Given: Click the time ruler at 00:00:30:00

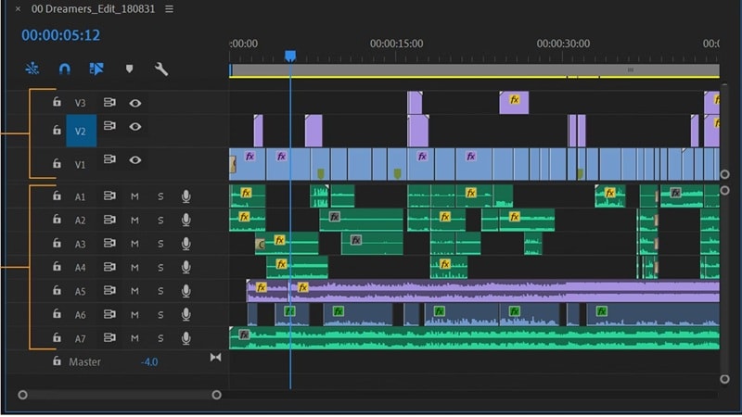Looking at the screenshot, I should (x=563, y=44).
